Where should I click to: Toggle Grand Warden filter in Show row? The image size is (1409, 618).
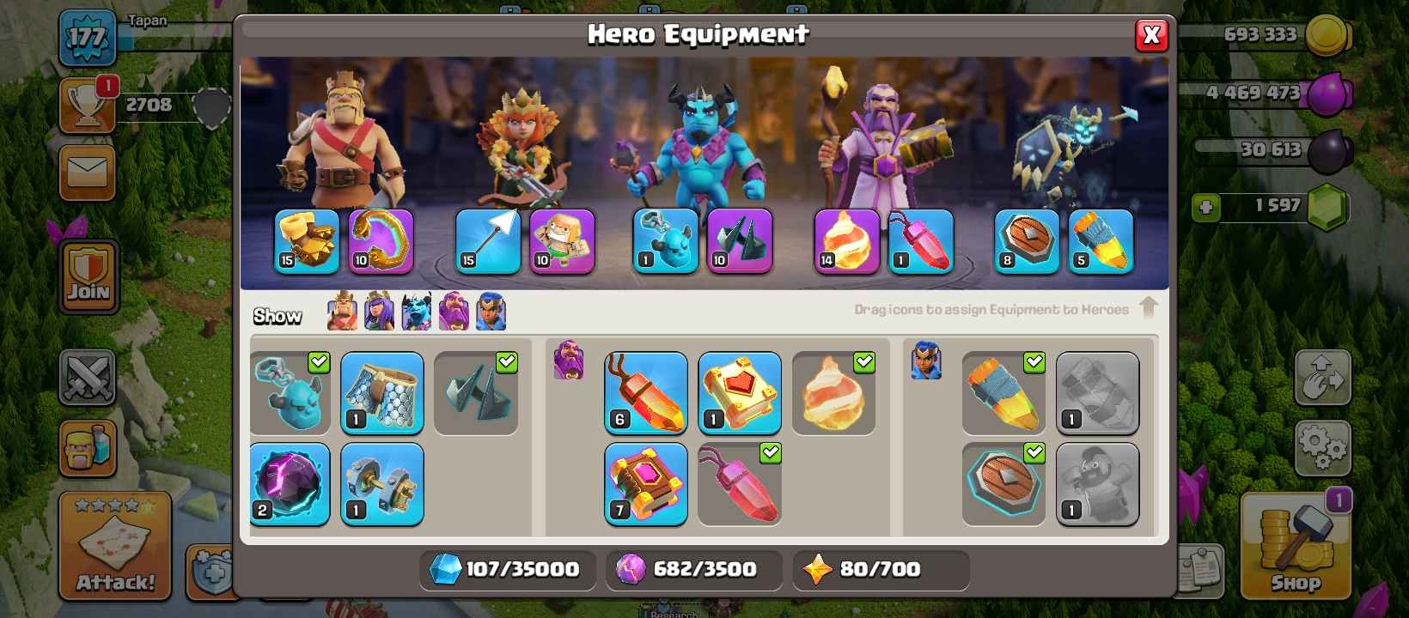pos(454,312)
